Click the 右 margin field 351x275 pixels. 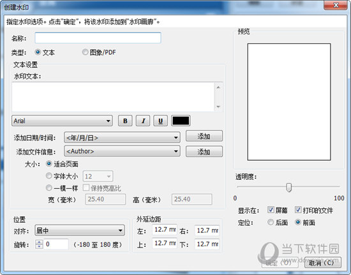tap(207, 230)
